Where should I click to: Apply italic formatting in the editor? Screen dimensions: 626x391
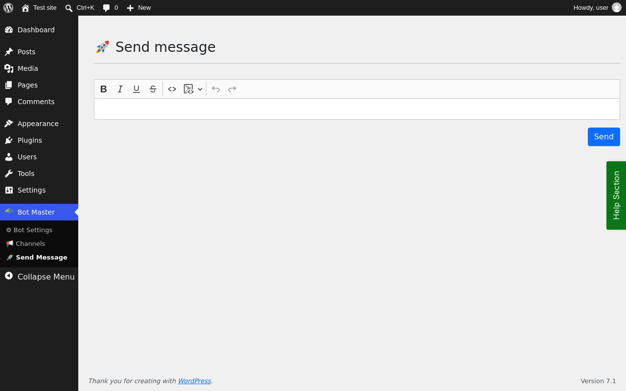pyautogui.click(x=120, y=89)
